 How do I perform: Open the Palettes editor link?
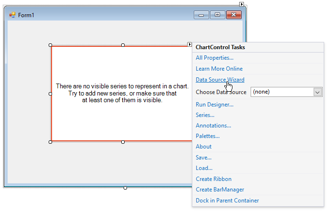[208, 136]
